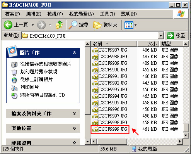Viewport: 191px width, 154px height.
Task: Click the file list scroll down arrow
Action: (x=186, y=135)
